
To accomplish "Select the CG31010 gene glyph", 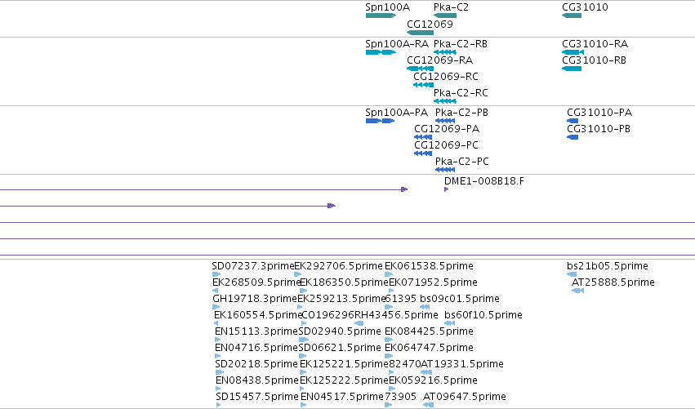I will 572,16.
